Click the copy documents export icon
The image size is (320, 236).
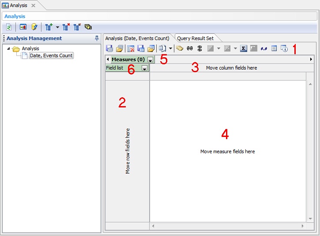[163, 48]
